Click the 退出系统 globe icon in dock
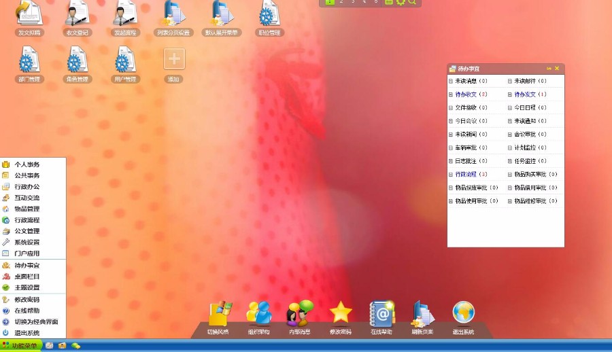612x352 pixels. [x=463, y=313]
